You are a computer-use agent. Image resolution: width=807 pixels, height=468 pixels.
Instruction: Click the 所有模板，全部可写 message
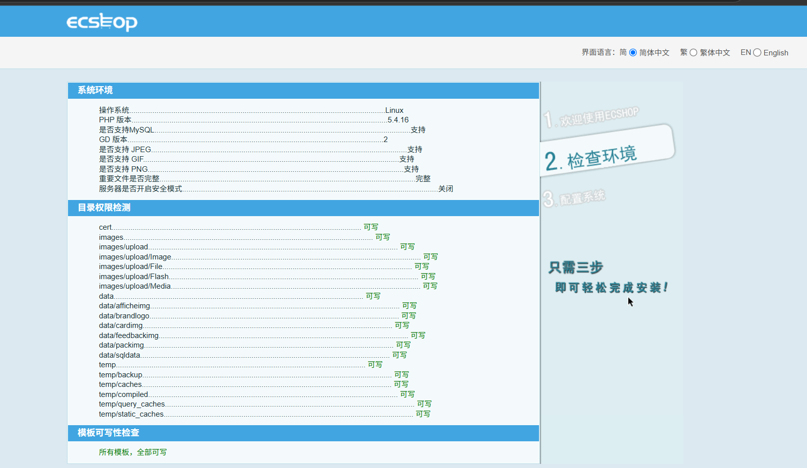click(132, 452)
